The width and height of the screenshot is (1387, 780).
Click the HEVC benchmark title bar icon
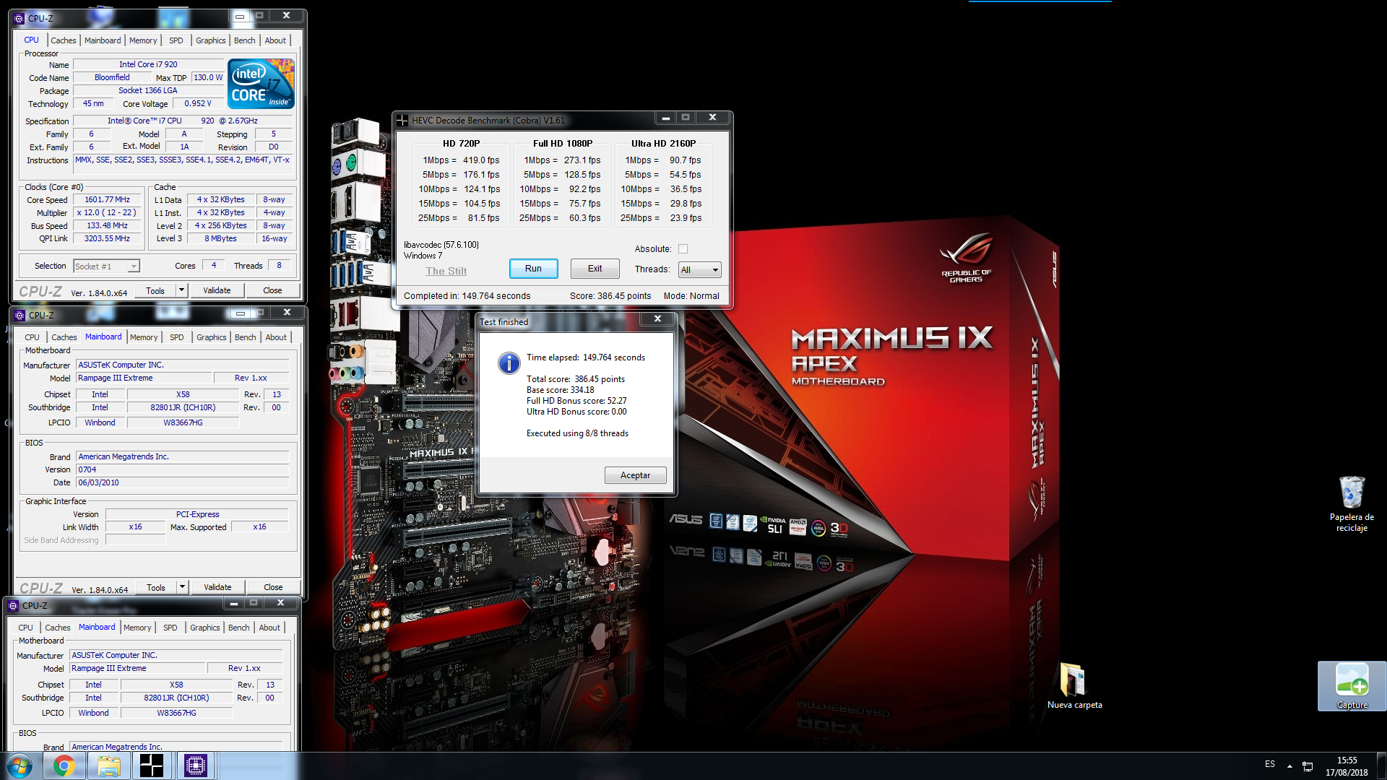(x=402, y=120)
